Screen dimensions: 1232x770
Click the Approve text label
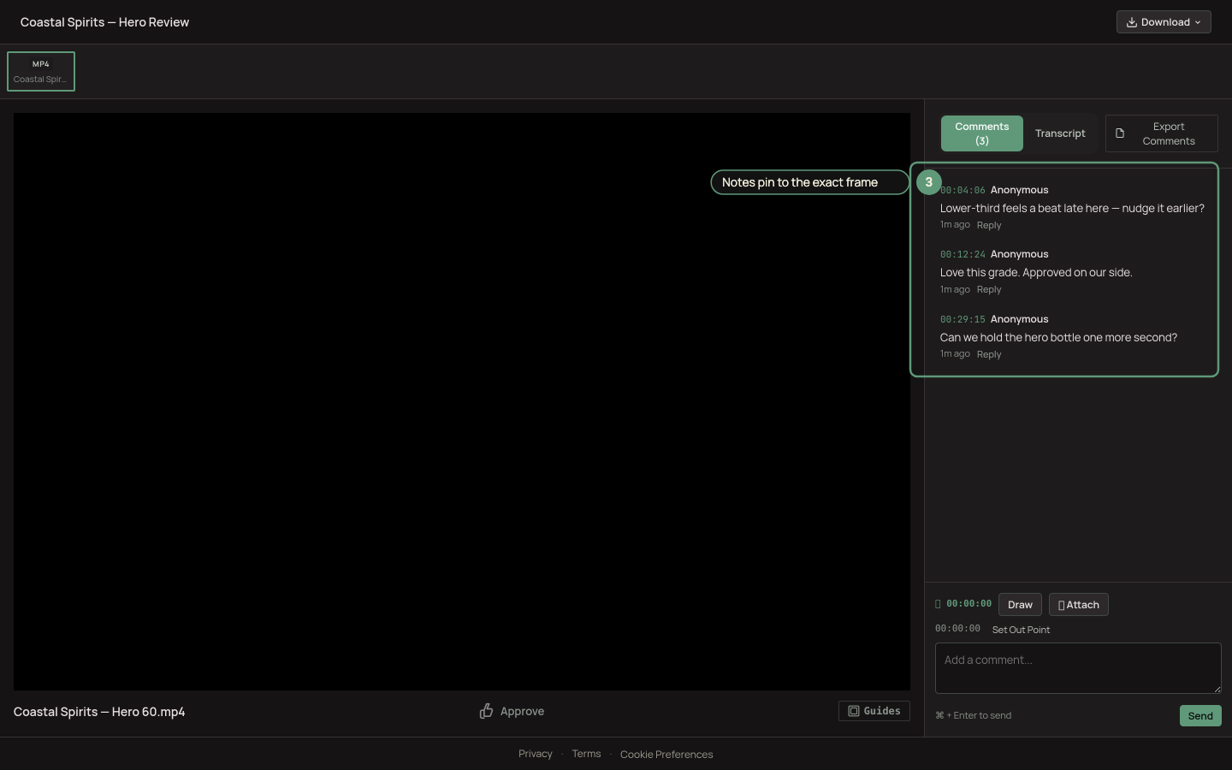pyautogui.click(x=522, y=711)
